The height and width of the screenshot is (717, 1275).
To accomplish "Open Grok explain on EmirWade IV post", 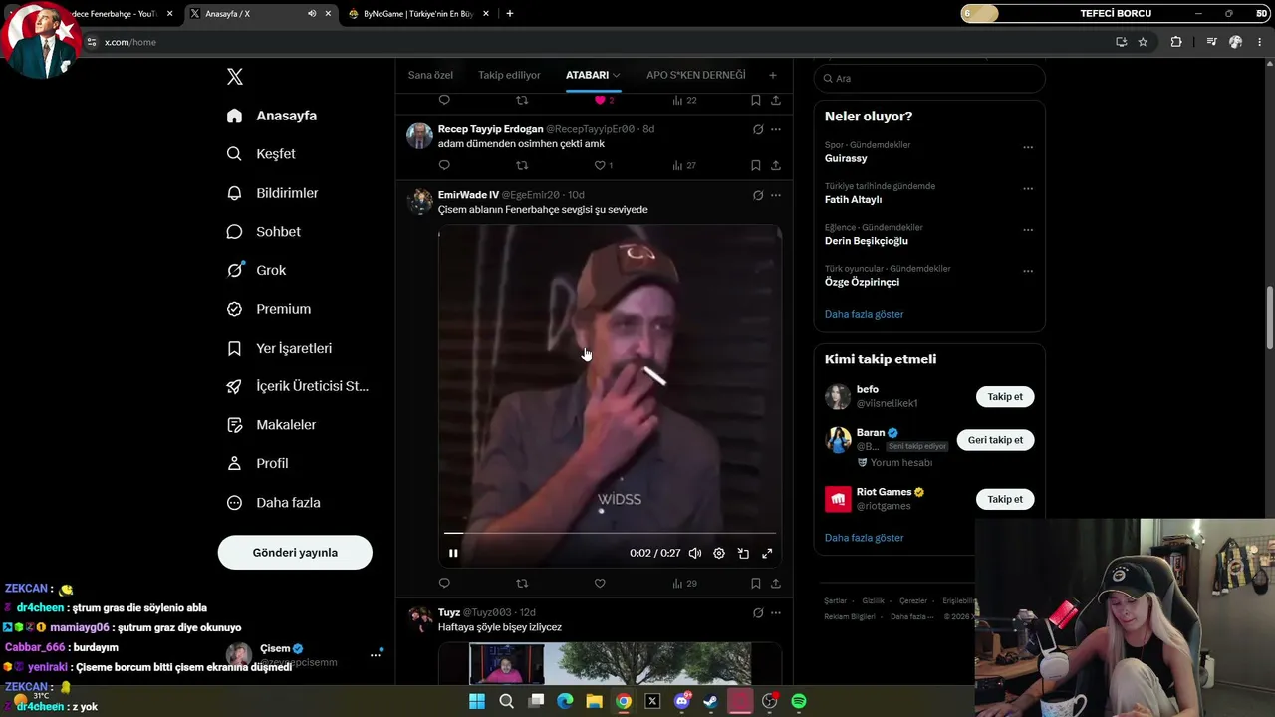I will (758, 195).
